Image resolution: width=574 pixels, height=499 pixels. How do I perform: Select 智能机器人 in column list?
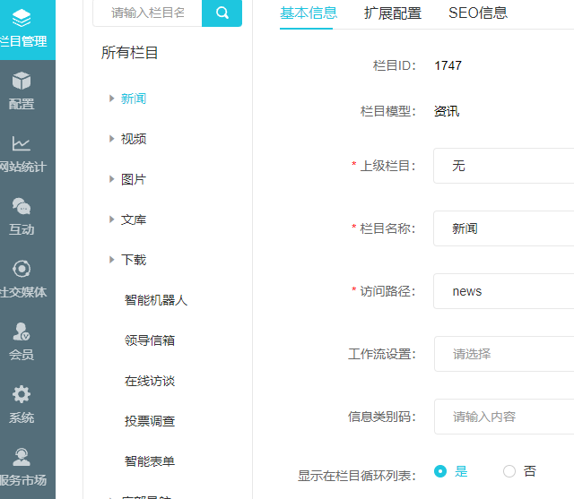pyautogui.click(x=156, y=300)
